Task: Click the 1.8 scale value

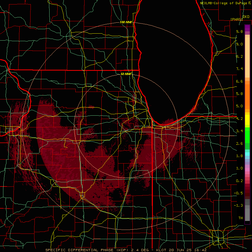Action: pos(239,156)
